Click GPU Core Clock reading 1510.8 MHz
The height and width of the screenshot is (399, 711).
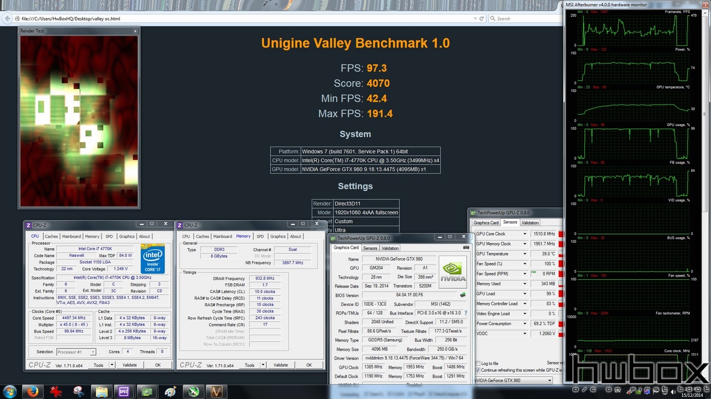544,234
